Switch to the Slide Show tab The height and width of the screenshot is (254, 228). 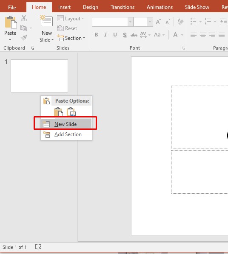click(197, 7)
